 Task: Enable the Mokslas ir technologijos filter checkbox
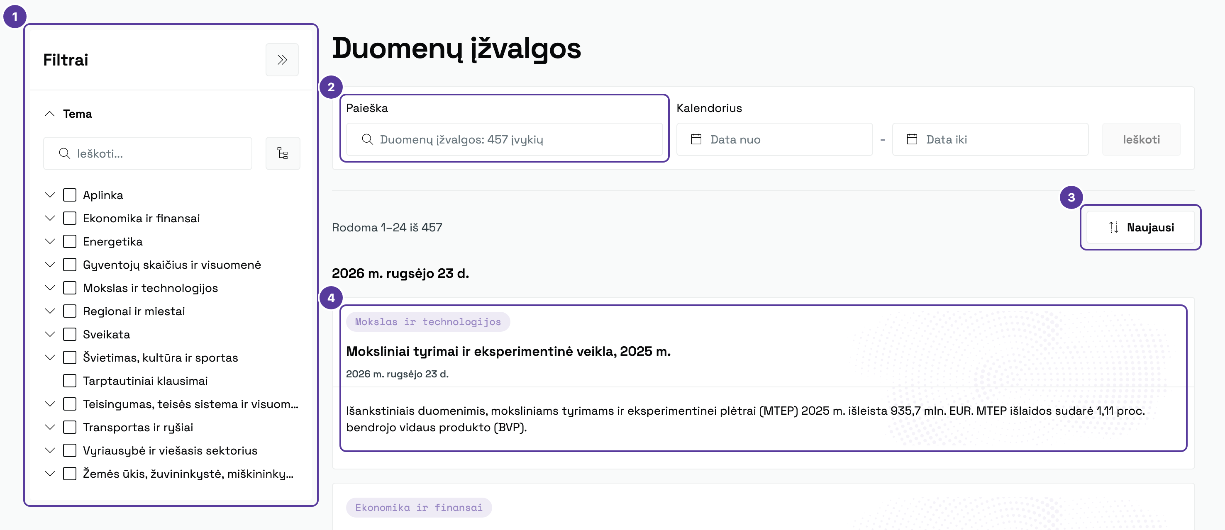(x=70, y=288)
